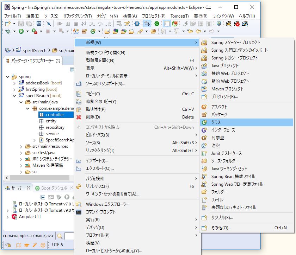
Task: Restart Tomcat with the third cat icon
Action: 245,24
